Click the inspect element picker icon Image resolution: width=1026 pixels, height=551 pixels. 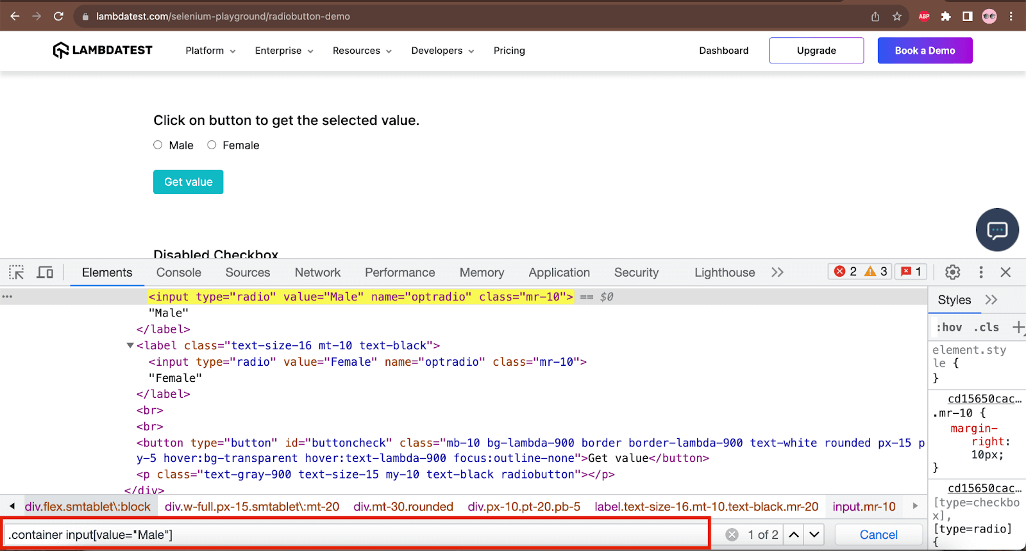[x=17, y=272]
